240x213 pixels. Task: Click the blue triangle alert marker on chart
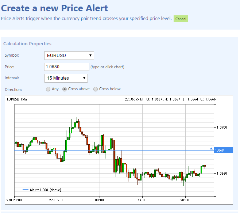coord(211,149)
